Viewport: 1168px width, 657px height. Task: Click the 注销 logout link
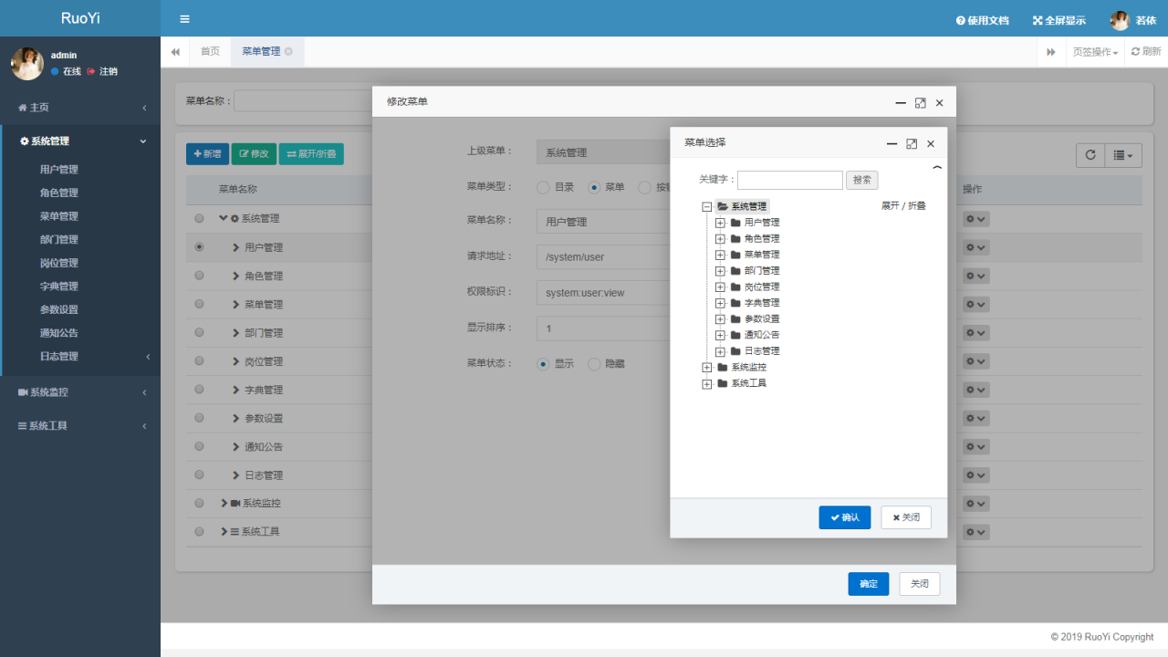(x=102, y=71)
